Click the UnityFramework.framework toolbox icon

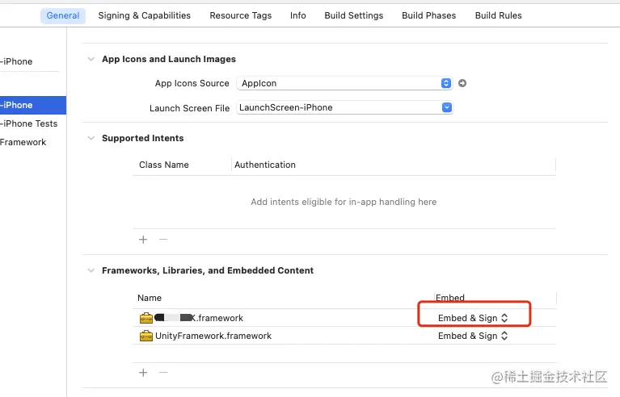click(146, 336)
